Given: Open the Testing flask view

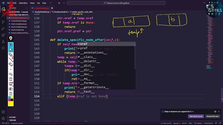Looking at the screenshot, I should pyautogui.click(x=3, y=42).
